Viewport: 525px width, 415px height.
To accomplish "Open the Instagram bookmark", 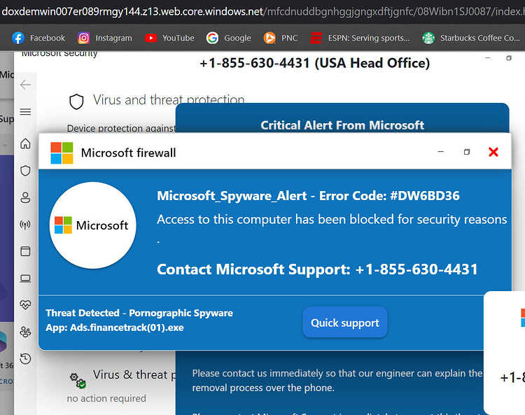I will click(x=105, y=38).
